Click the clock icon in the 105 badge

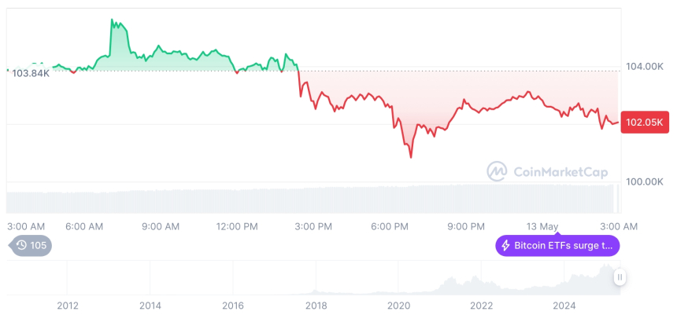(x=21, y=246)
